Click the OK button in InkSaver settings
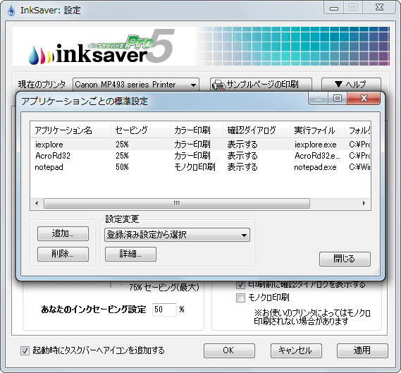Image resolution: width=401 pixels, height=373 pixels. tap(229, 350)
